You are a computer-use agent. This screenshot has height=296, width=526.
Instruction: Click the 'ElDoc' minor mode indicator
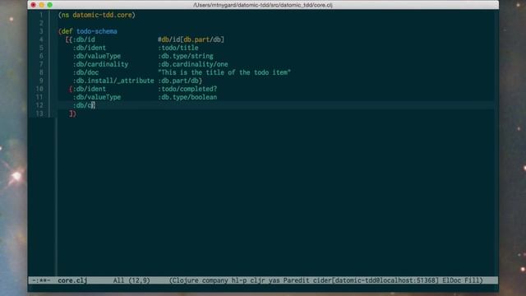coord(451,280)
